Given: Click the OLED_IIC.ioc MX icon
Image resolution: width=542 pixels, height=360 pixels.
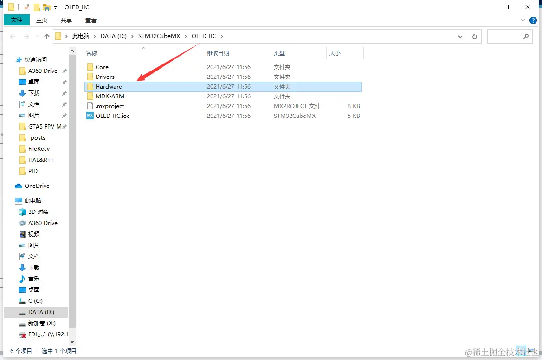Looking at the screenshot, I should click(x=90, y=116).
